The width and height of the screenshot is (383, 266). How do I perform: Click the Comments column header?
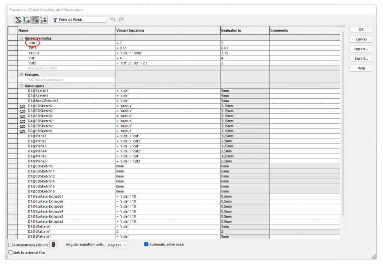point(305,31)
